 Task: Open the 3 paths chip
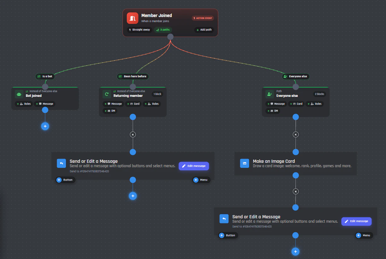(x=163, y=30)
